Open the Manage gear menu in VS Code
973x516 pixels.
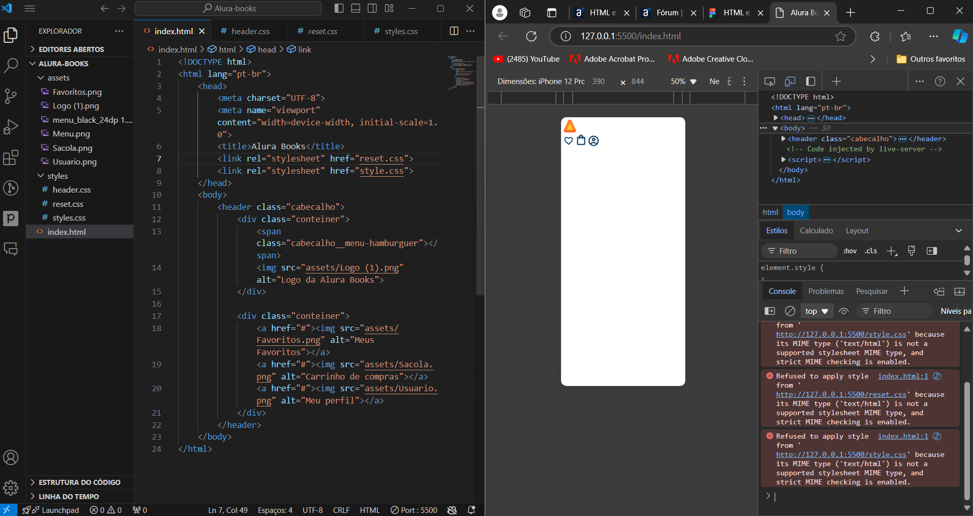pos(11,488)
